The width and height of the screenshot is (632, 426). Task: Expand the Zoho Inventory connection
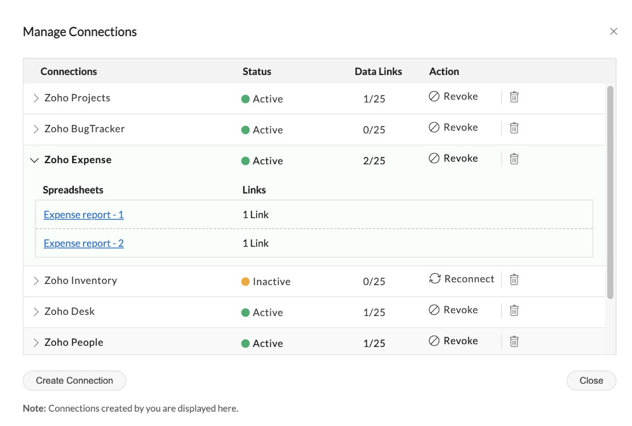coord(35,281)
